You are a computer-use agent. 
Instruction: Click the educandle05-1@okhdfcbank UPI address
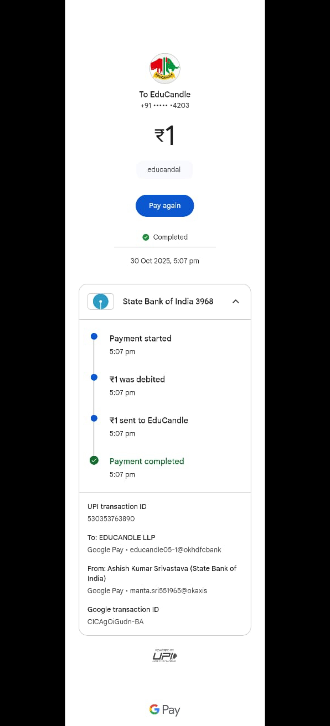pos(175,550)
